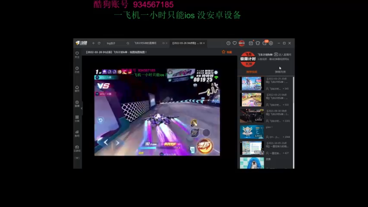The image size is (368, 207).
Task: Open the 2022-03-25 20点场 video thumbnail
Action: point(252,83)
